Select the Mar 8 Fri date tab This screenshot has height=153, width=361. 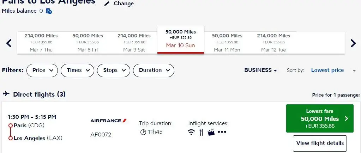(x=88, y=43)
